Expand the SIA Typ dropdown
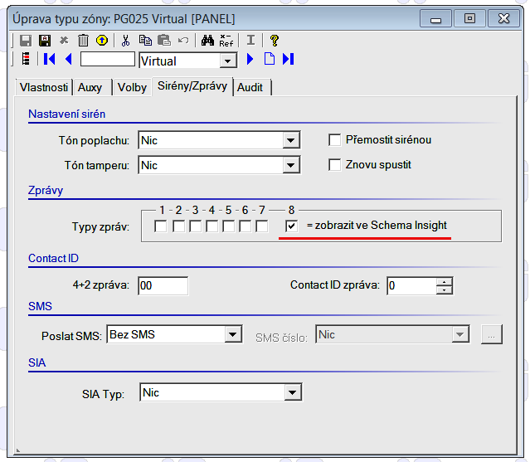Viewport: 530px width, 462px height. (290, 393)
